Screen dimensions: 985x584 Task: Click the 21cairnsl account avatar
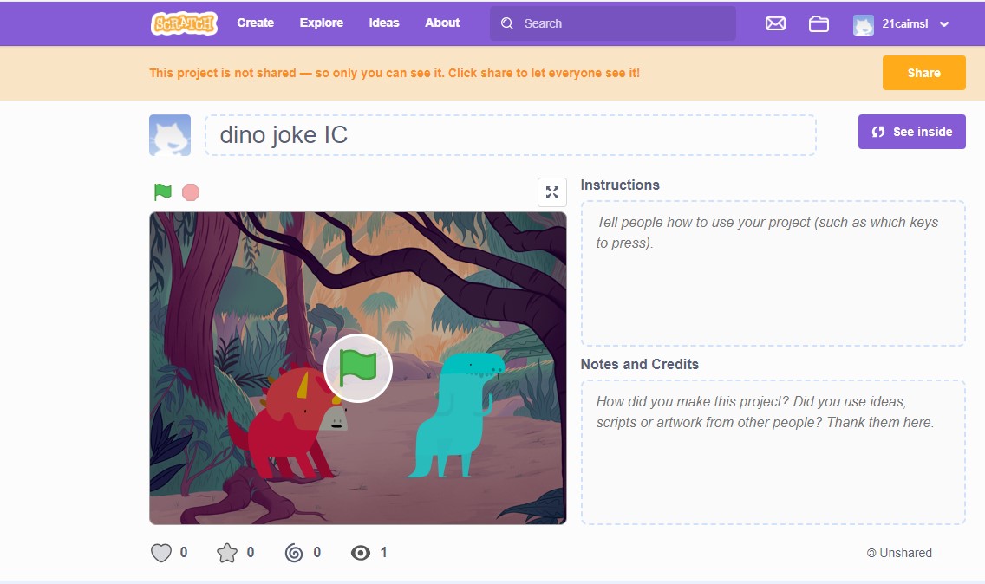click(863, 24)
